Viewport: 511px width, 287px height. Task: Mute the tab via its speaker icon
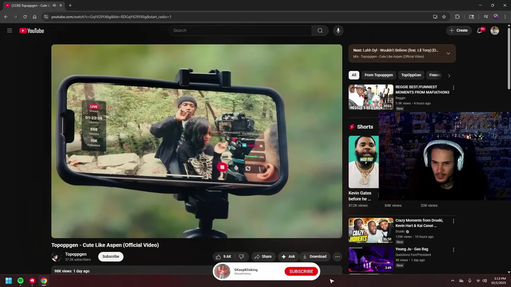tap(54, 6)
